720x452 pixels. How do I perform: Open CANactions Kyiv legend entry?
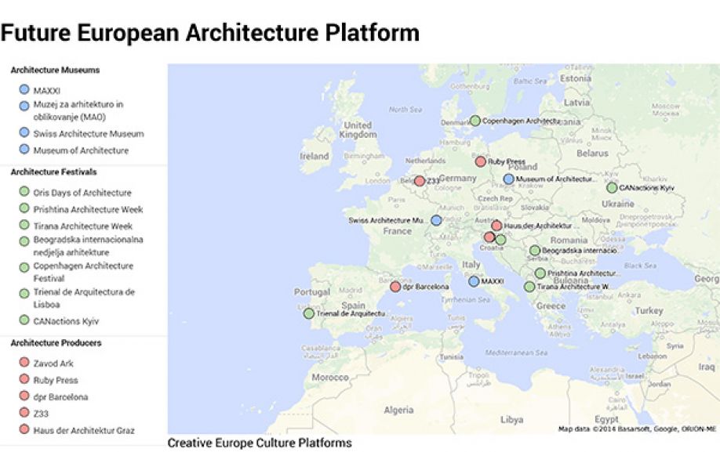click(x=66, y=321)
